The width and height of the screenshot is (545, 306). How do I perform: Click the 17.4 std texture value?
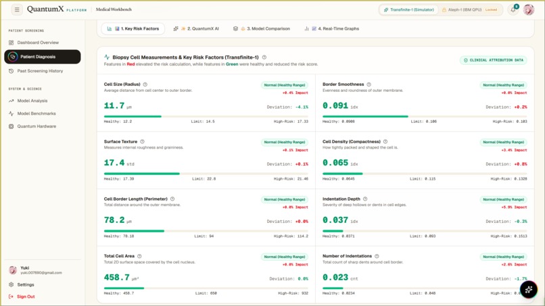click(119, 163)
